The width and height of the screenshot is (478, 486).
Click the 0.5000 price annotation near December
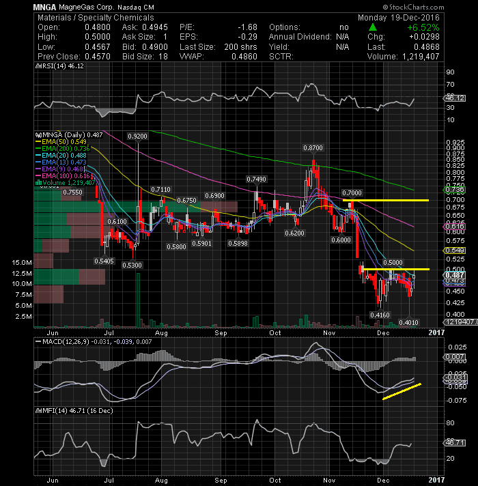[x=393, y=263]
